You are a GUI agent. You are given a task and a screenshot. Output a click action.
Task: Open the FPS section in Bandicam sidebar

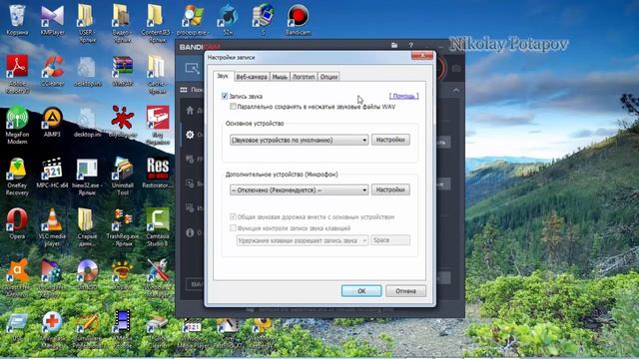click(190, 159)
